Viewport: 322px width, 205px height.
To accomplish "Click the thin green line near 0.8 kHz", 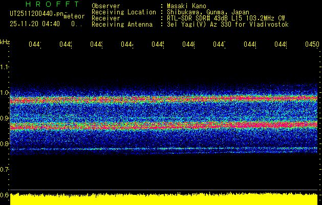I will [x=164, y=148].
